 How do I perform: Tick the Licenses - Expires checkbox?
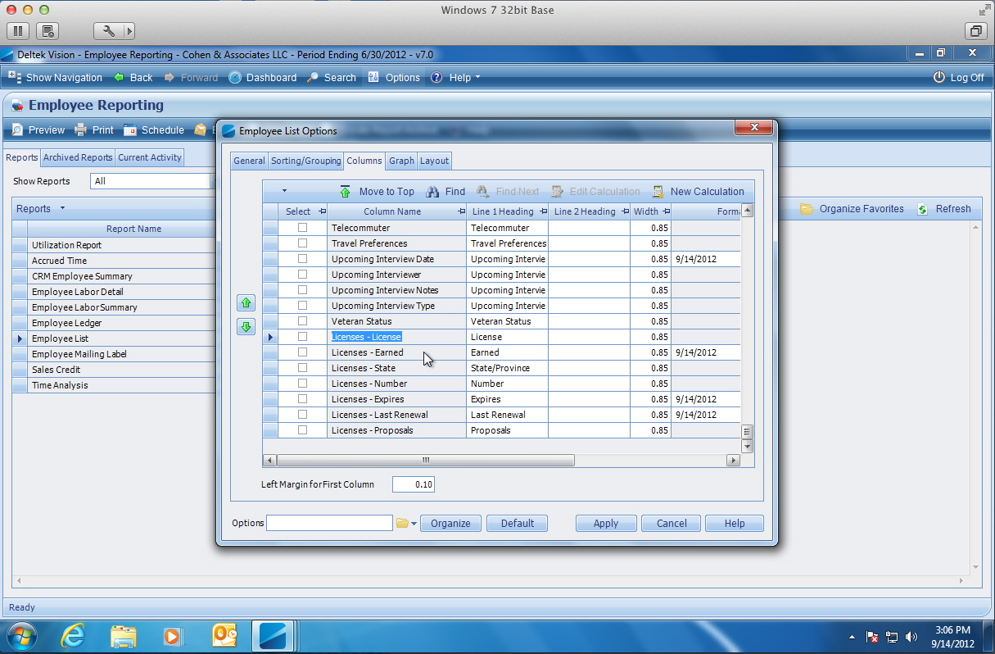point(302,399)
